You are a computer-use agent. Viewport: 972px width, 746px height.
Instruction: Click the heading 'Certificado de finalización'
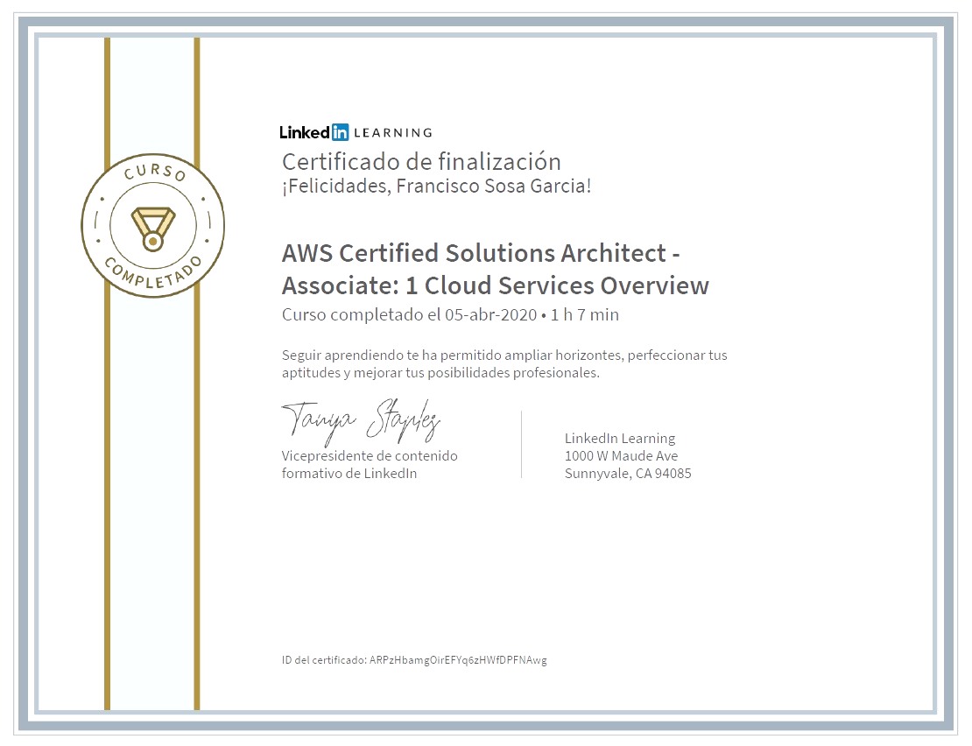point(421,162)
